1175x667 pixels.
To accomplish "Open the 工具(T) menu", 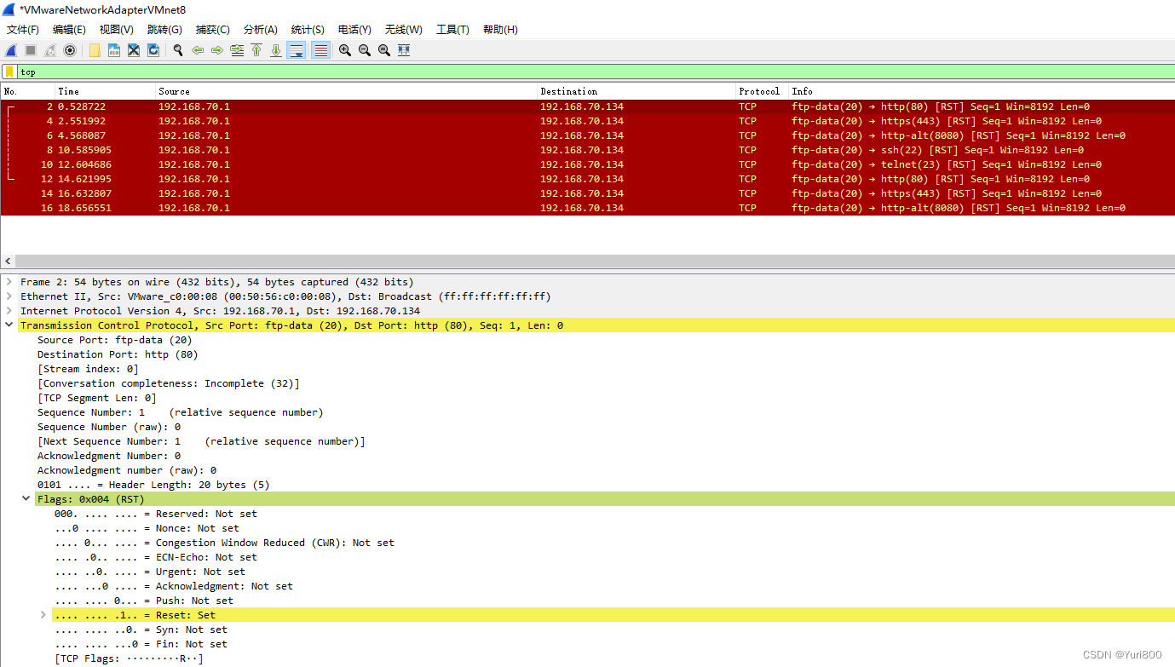I will click(452, 30).
